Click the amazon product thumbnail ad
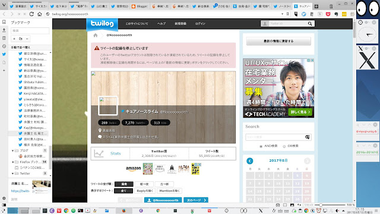 coord(148,169)
